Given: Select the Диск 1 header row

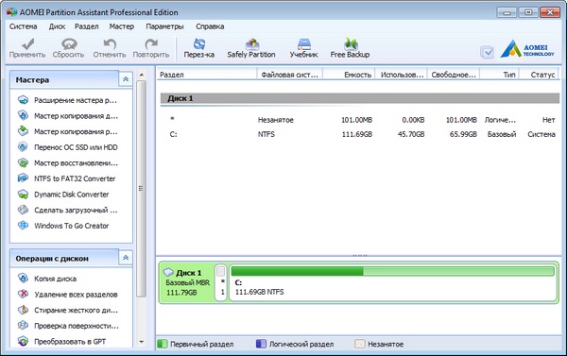Looking at the screenshot, I should pyautogui.click(x=360, y=98).
